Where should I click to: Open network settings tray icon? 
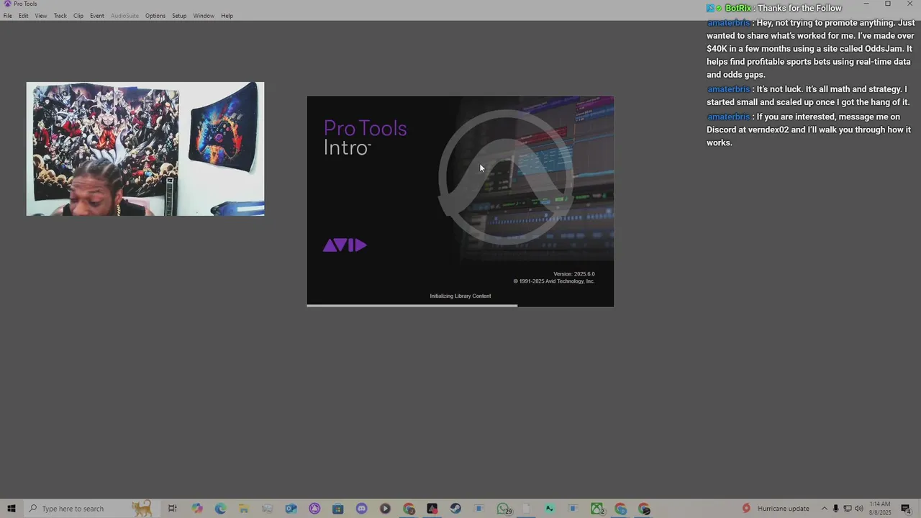coord(847,509)
